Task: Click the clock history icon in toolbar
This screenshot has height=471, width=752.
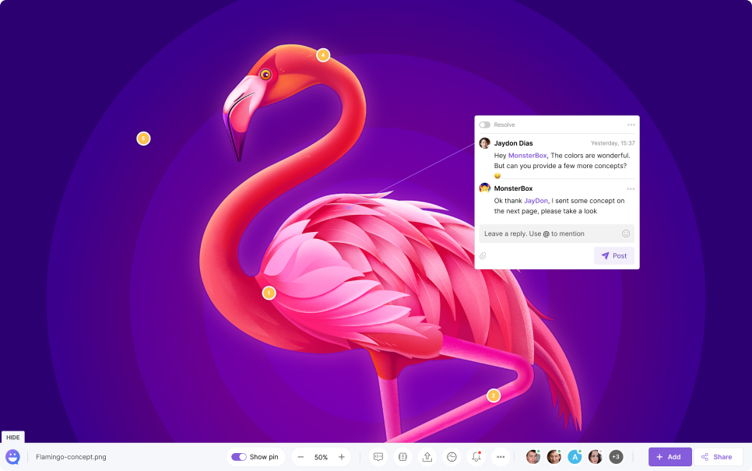Action: pyautogui.click(x=452, y=457)
